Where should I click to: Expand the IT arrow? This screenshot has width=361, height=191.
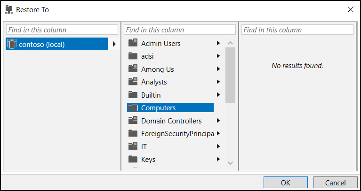point(218,146)
